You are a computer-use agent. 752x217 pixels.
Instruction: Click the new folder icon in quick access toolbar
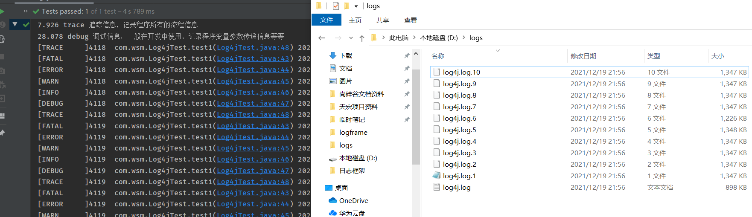tap(346, 6)
